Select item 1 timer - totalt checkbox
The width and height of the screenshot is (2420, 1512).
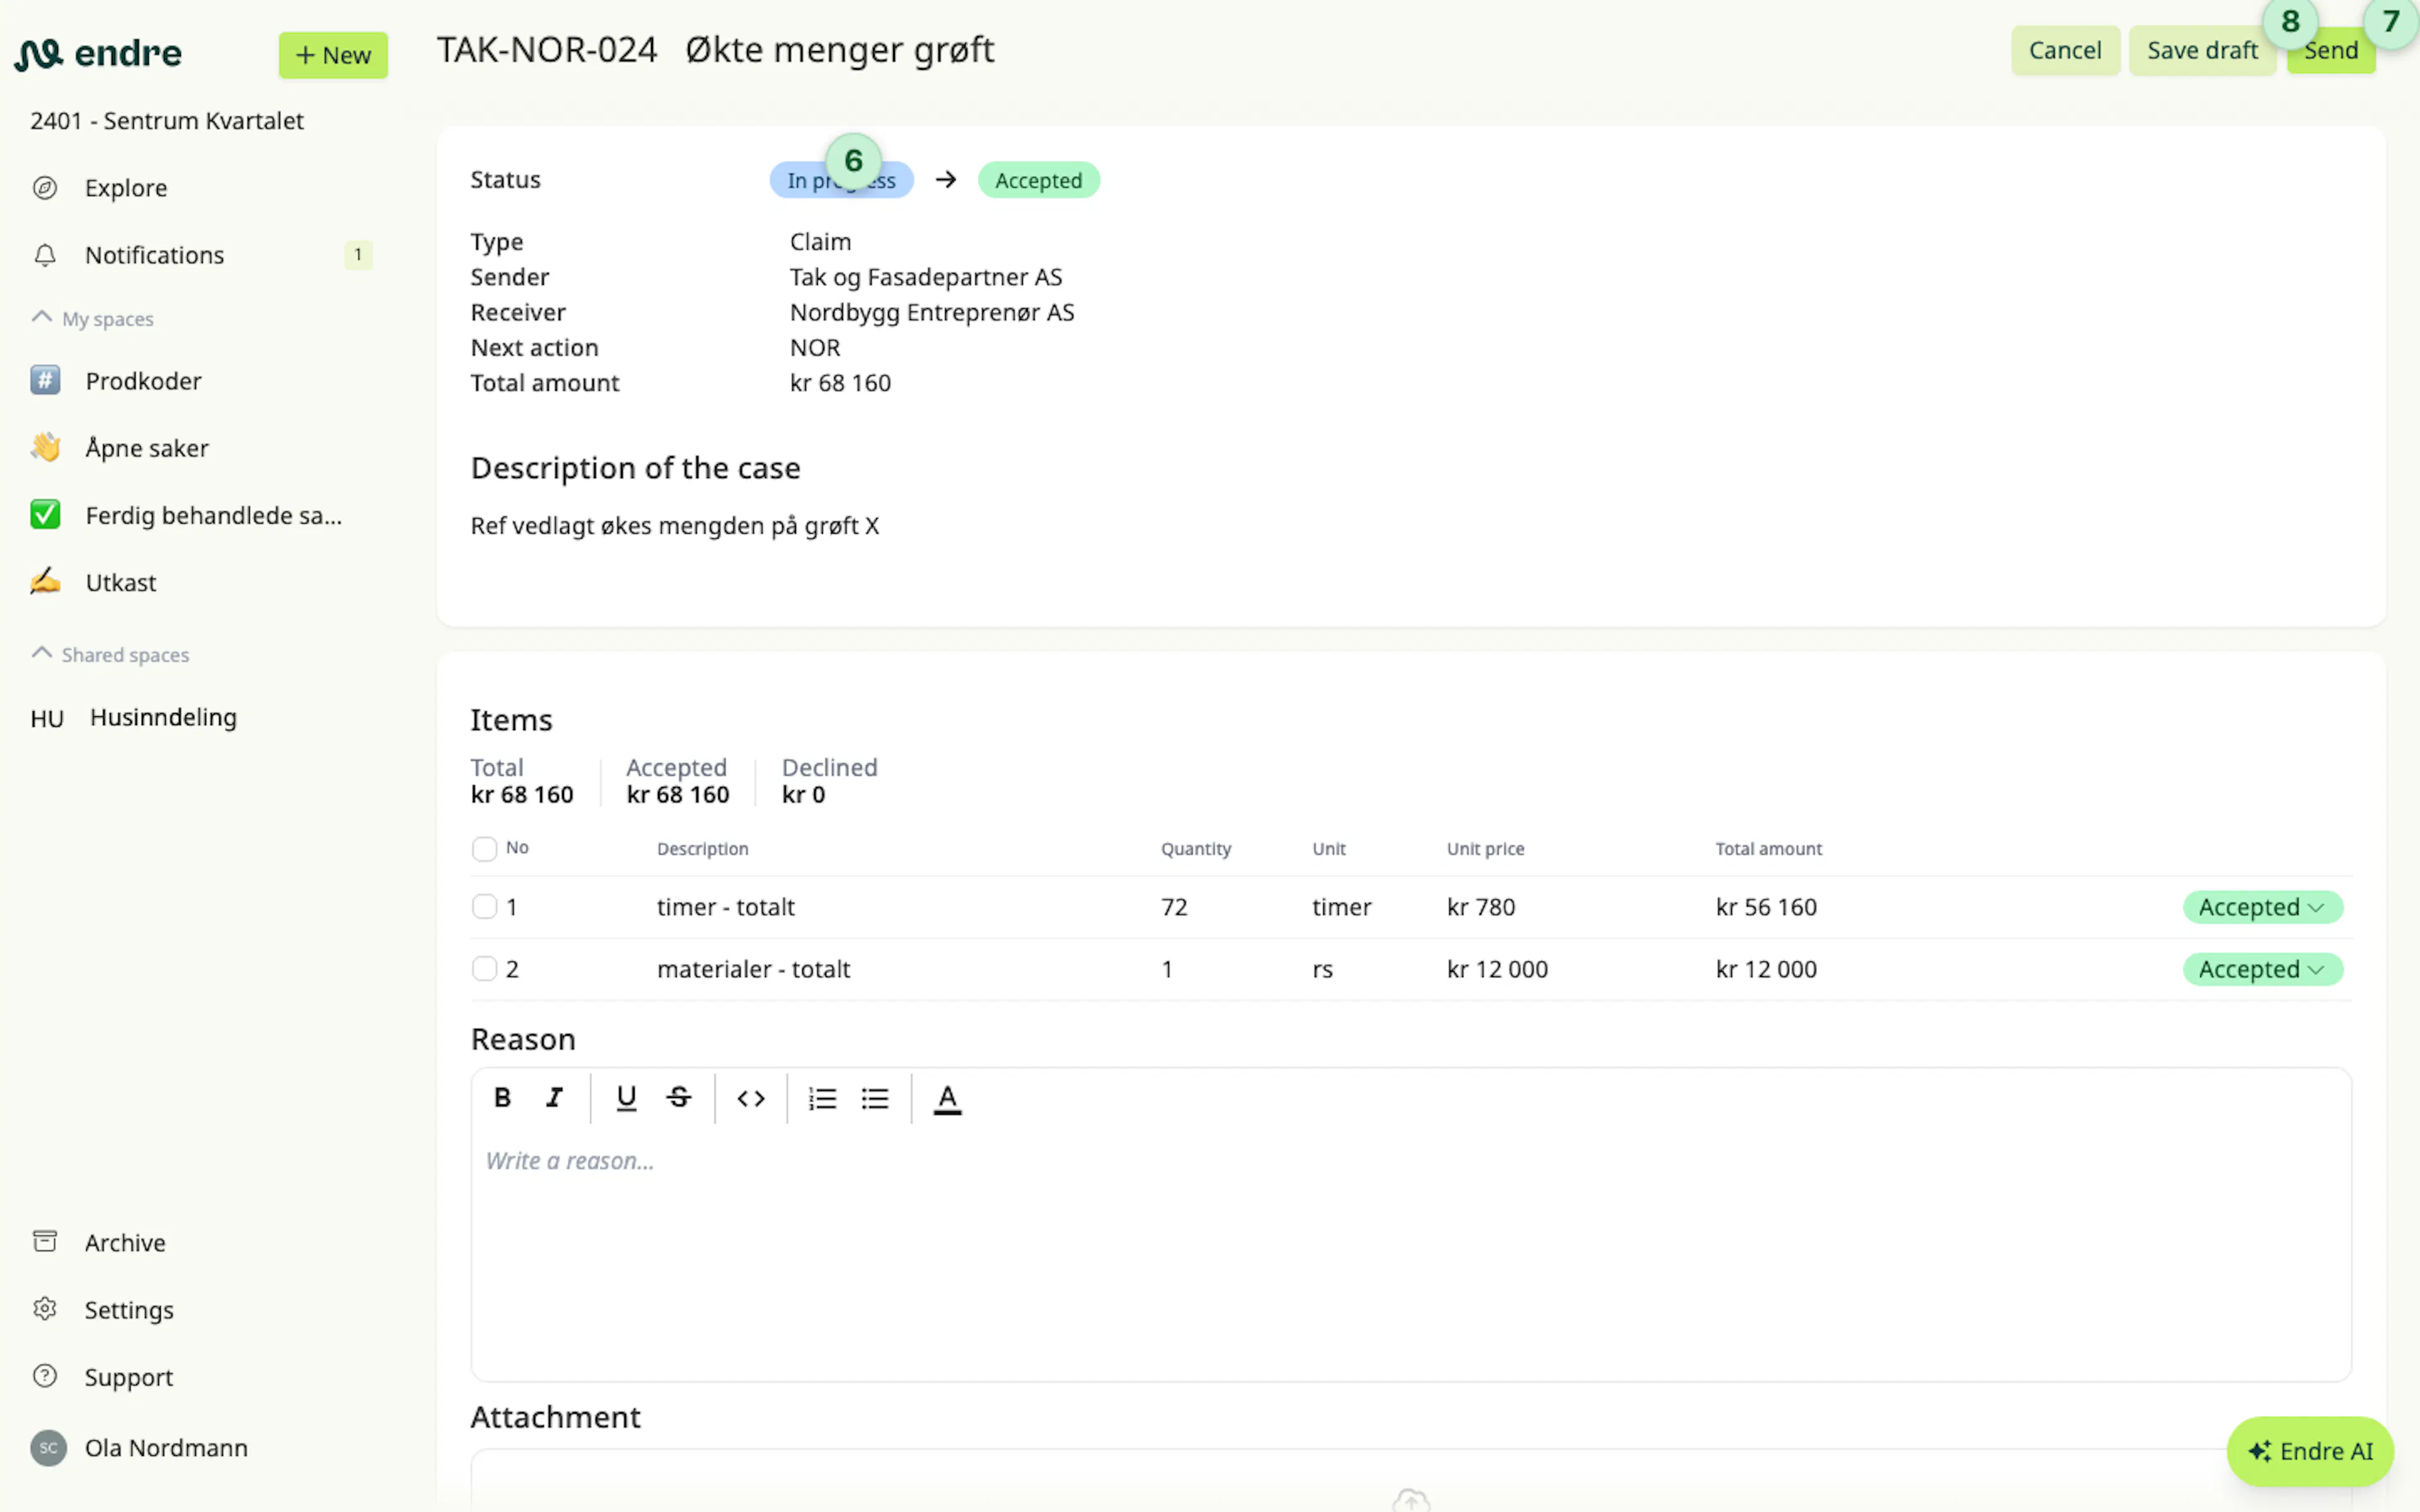click(484, 907)
